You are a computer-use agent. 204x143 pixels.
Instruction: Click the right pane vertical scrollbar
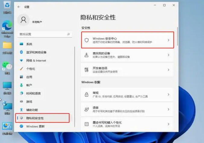(x=177, y=37)
